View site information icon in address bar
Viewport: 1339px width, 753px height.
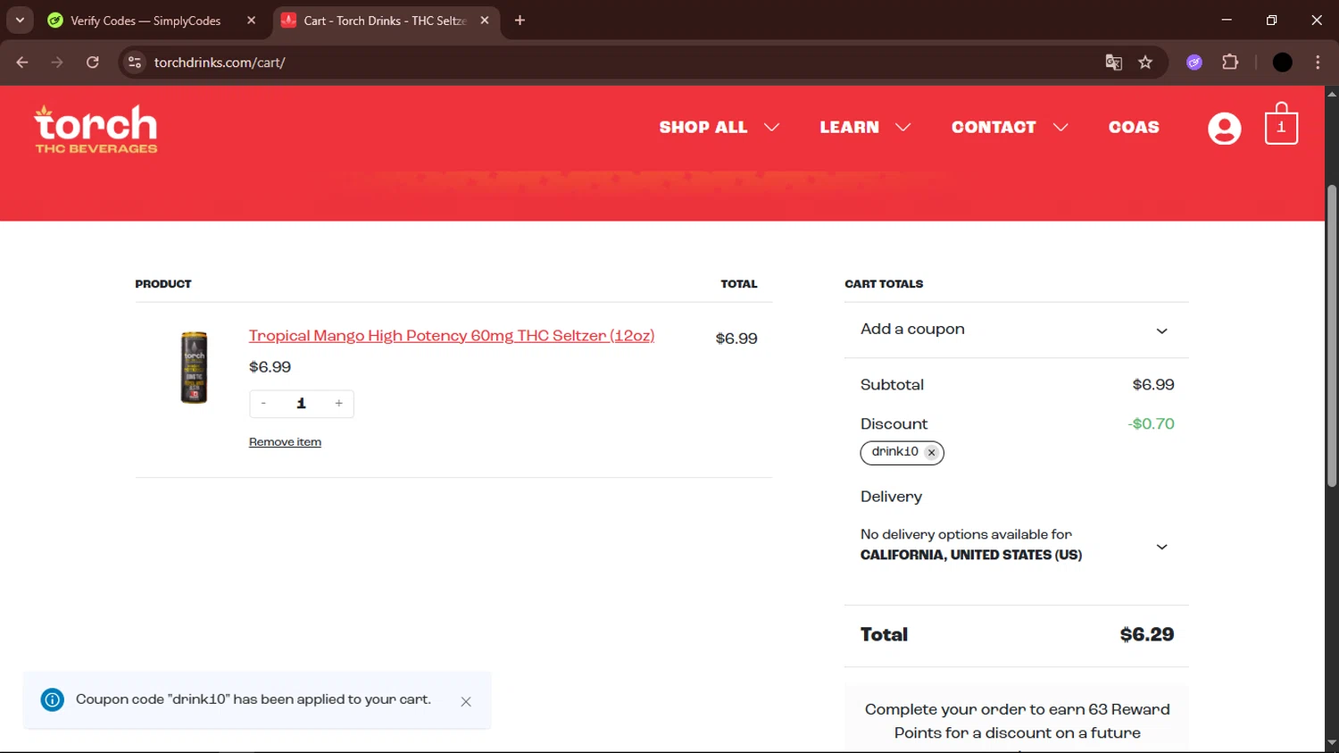tap(135, 63)
